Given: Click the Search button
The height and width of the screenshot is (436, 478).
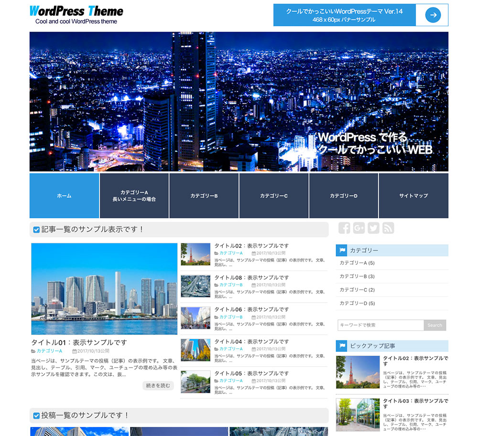Looking at the screenshot, I should click(435, 325).
